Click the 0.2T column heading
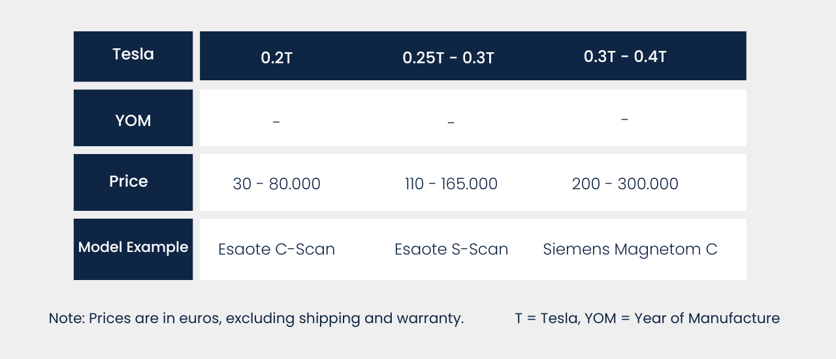 (276, 57)
